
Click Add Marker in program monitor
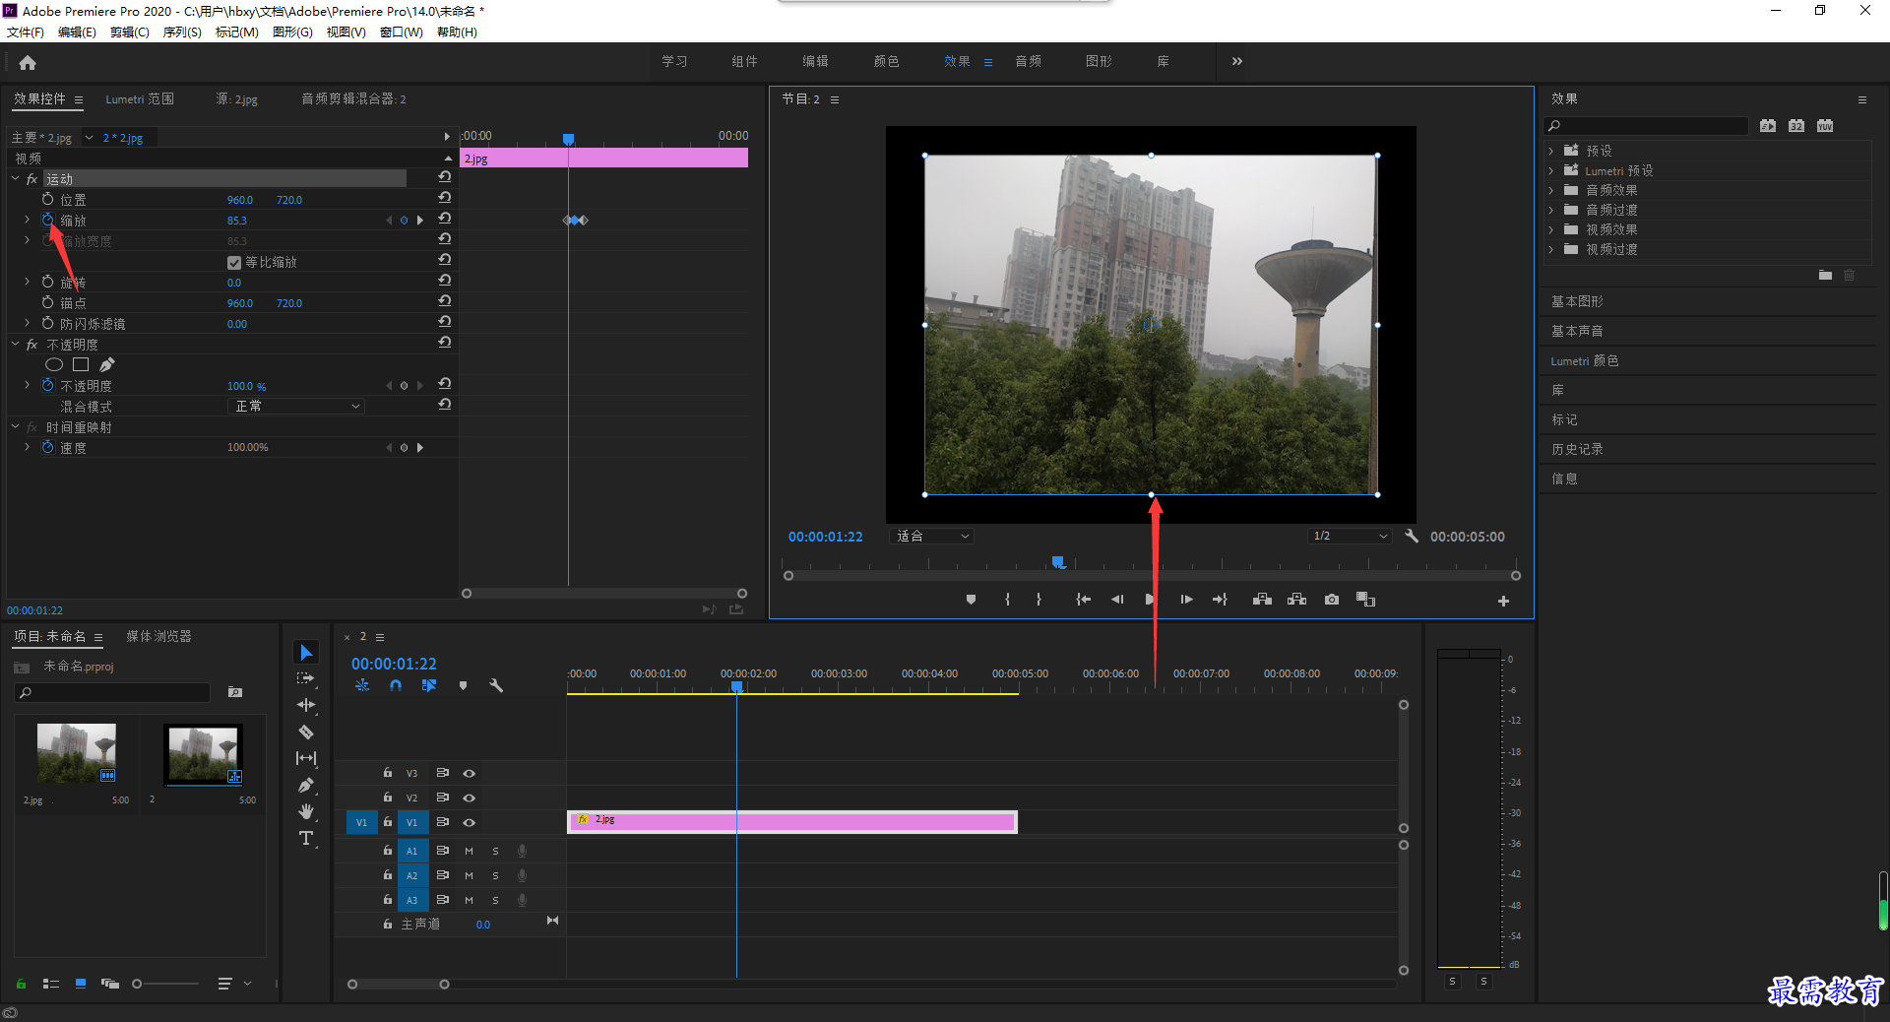tap(971, 600)
